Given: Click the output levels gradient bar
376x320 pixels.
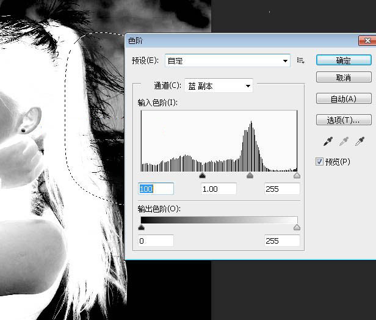Looking at the screenshot, I should [x=219, y=220].
